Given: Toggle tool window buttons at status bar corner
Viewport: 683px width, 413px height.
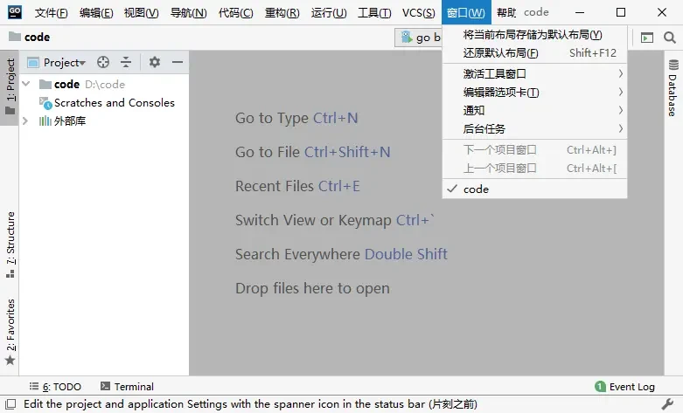Looking at the screenshot, I should point(10,403).
